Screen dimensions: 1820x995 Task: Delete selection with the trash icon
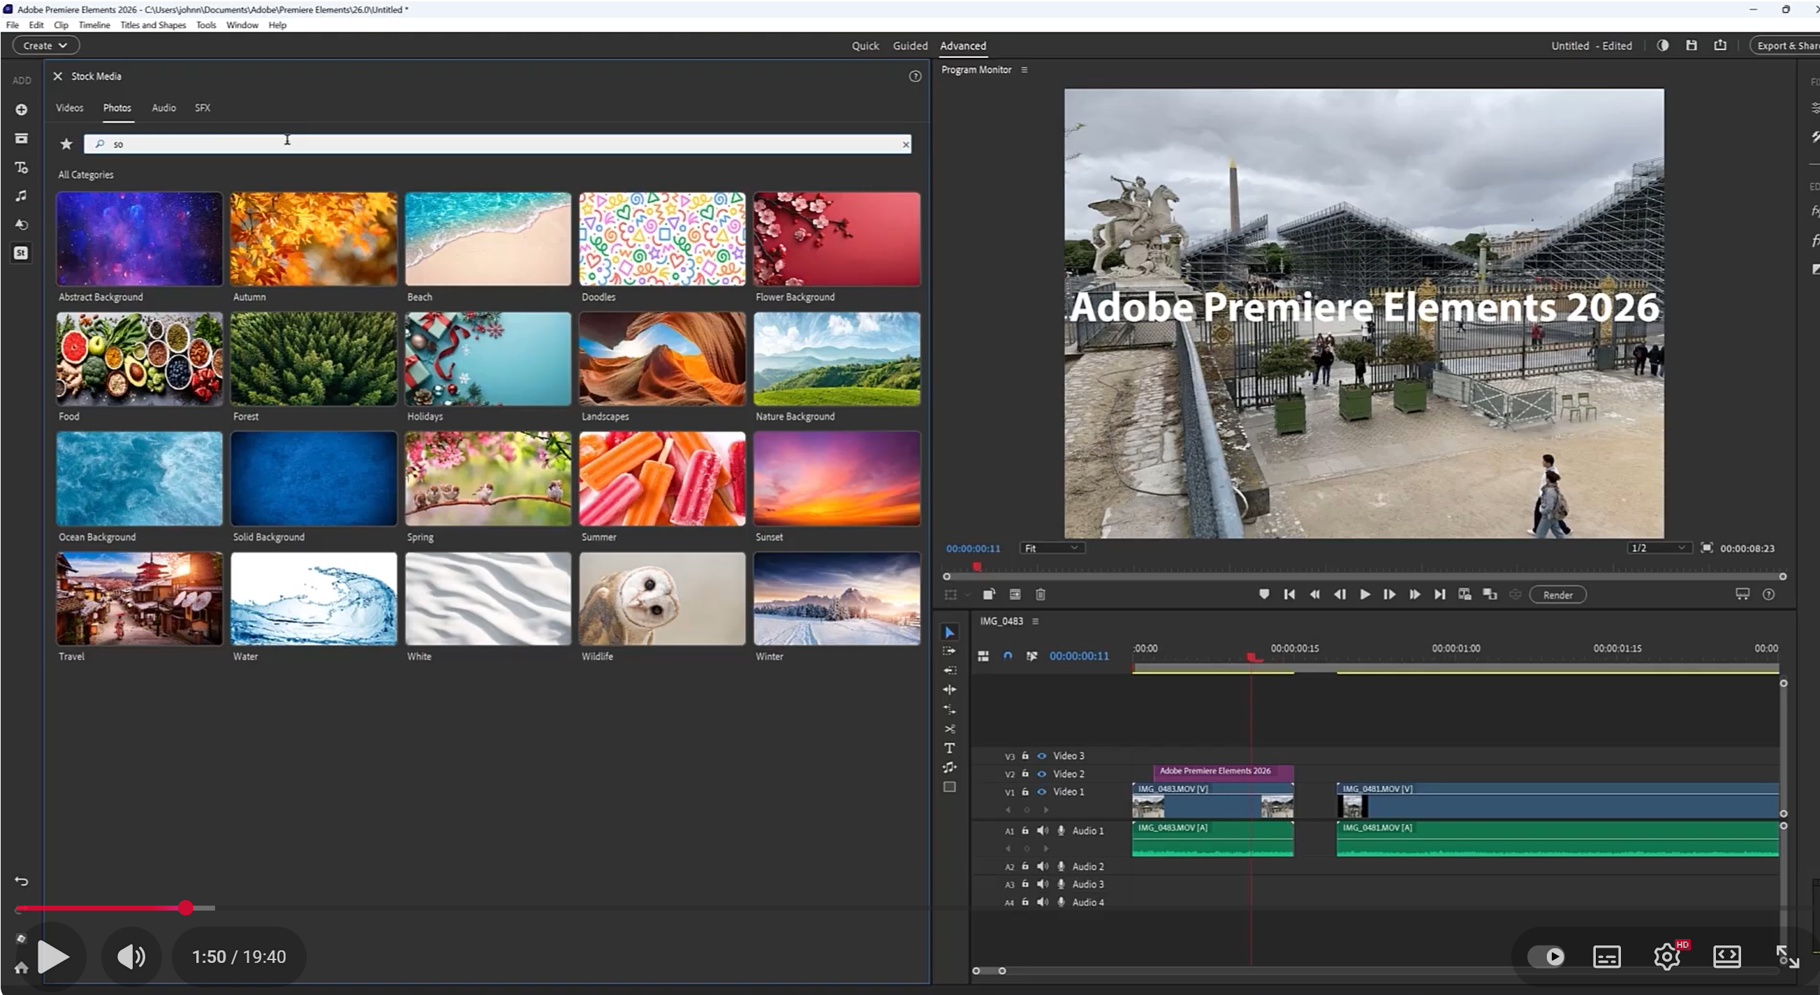1041,594
